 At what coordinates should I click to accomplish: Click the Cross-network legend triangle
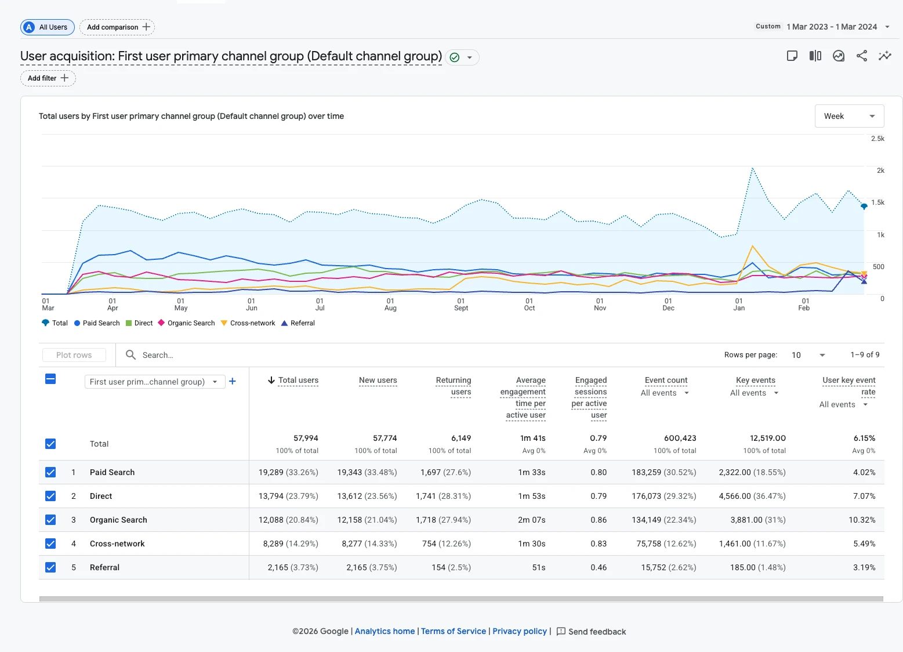pos(224,323)
